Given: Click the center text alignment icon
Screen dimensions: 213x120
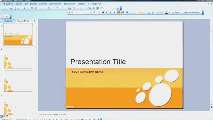Looking at the screenshot, I should coord(123,12).
